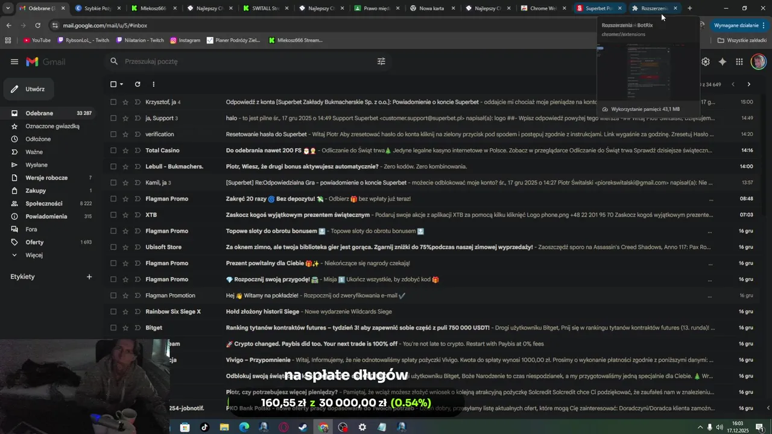
Task: Select checkbox for Ubisoft Store email
Action: click(x=113, y=247)
